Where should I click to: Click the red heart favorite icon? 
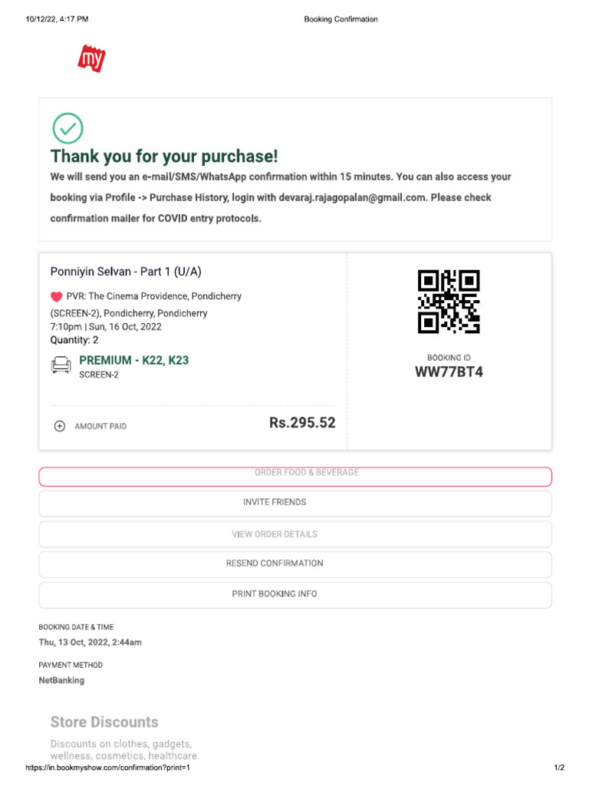56,296
